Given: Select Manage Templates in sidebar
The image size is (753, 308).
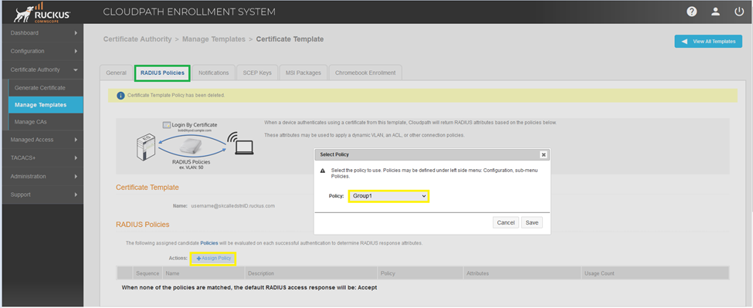Looking at the screenshot, I should point(46,104).
